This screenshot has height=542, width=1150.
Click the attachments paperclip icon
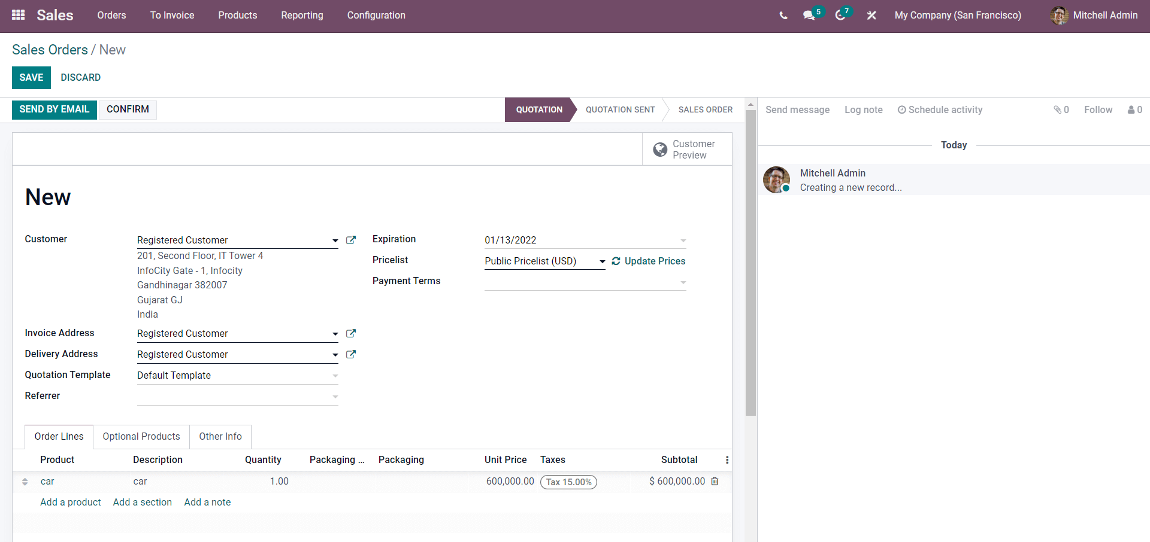(x=1058, y=109)
